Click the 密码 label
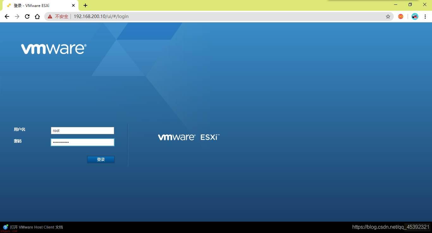 pyautogui.click(x=18, y=141)
